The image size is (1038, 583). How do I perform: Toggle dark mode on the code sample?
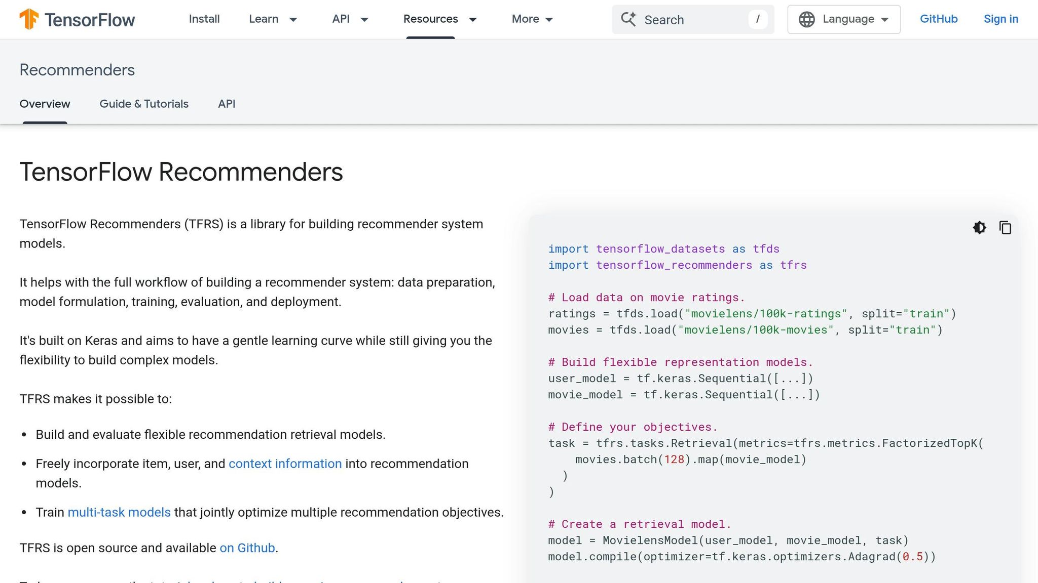980,228
